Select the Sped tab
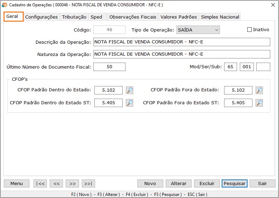This screenshot has height=198, width=279. 96,17
